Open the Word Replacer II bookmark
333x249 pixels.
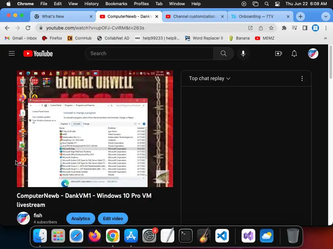(204, 38)
